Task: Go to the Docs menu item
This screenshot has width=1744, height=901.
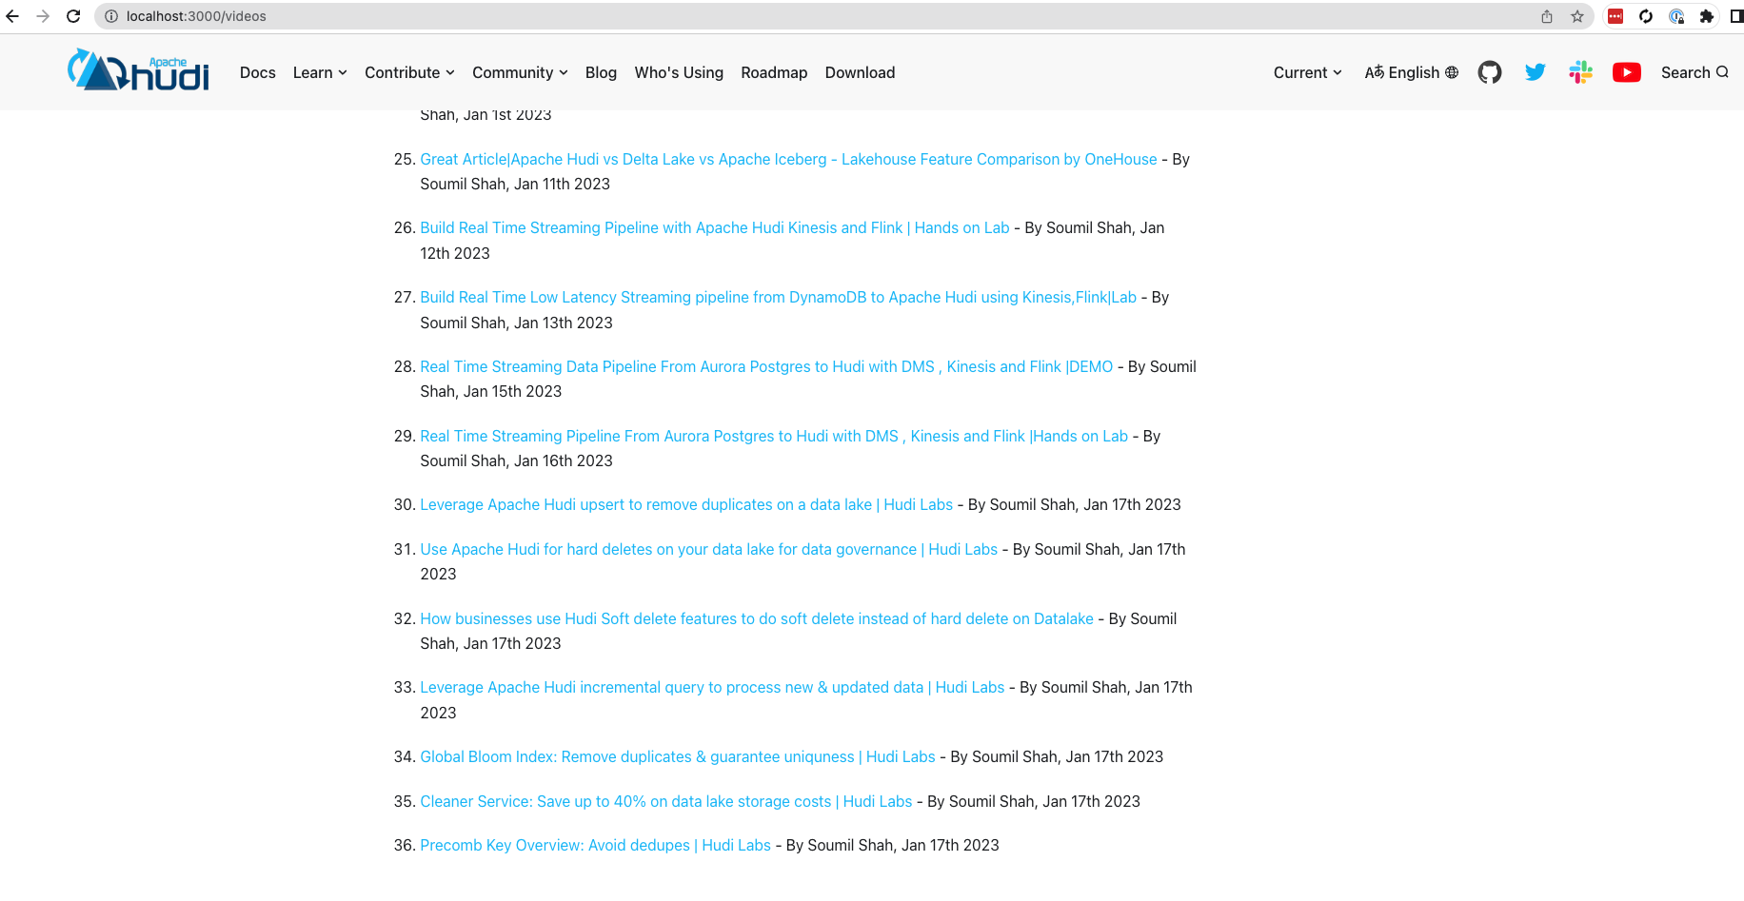Action: [x=258, y=72]
